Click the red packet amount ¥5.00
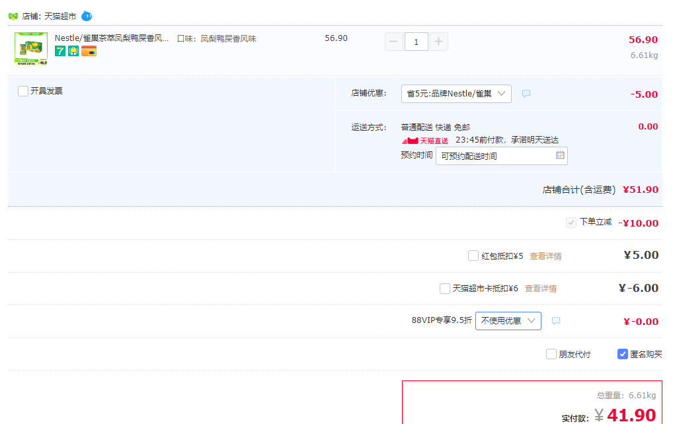675x424 pixels. click(x=641, y=255)
